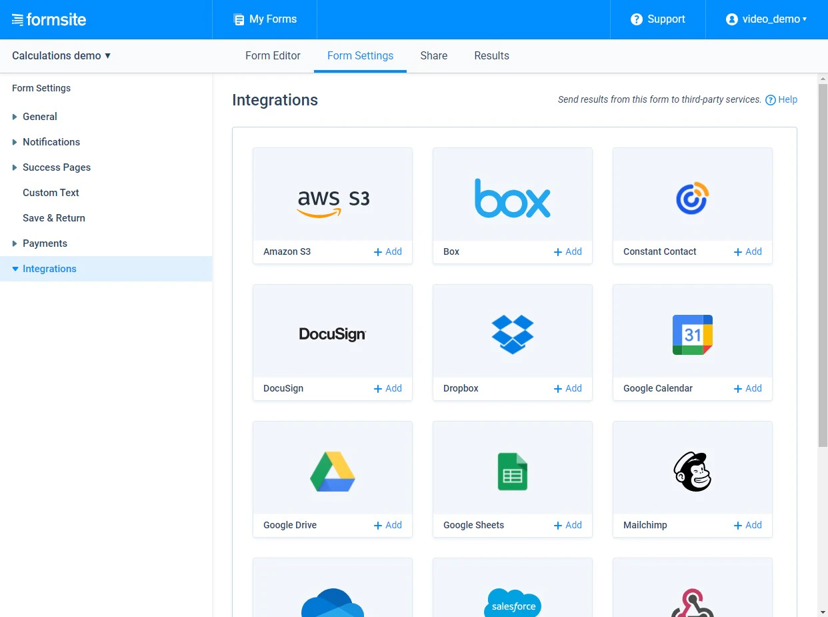Click the Salesforce cloud logo
Image resolution: width=828 pixels, height=617 pixels.
point(512,604)
